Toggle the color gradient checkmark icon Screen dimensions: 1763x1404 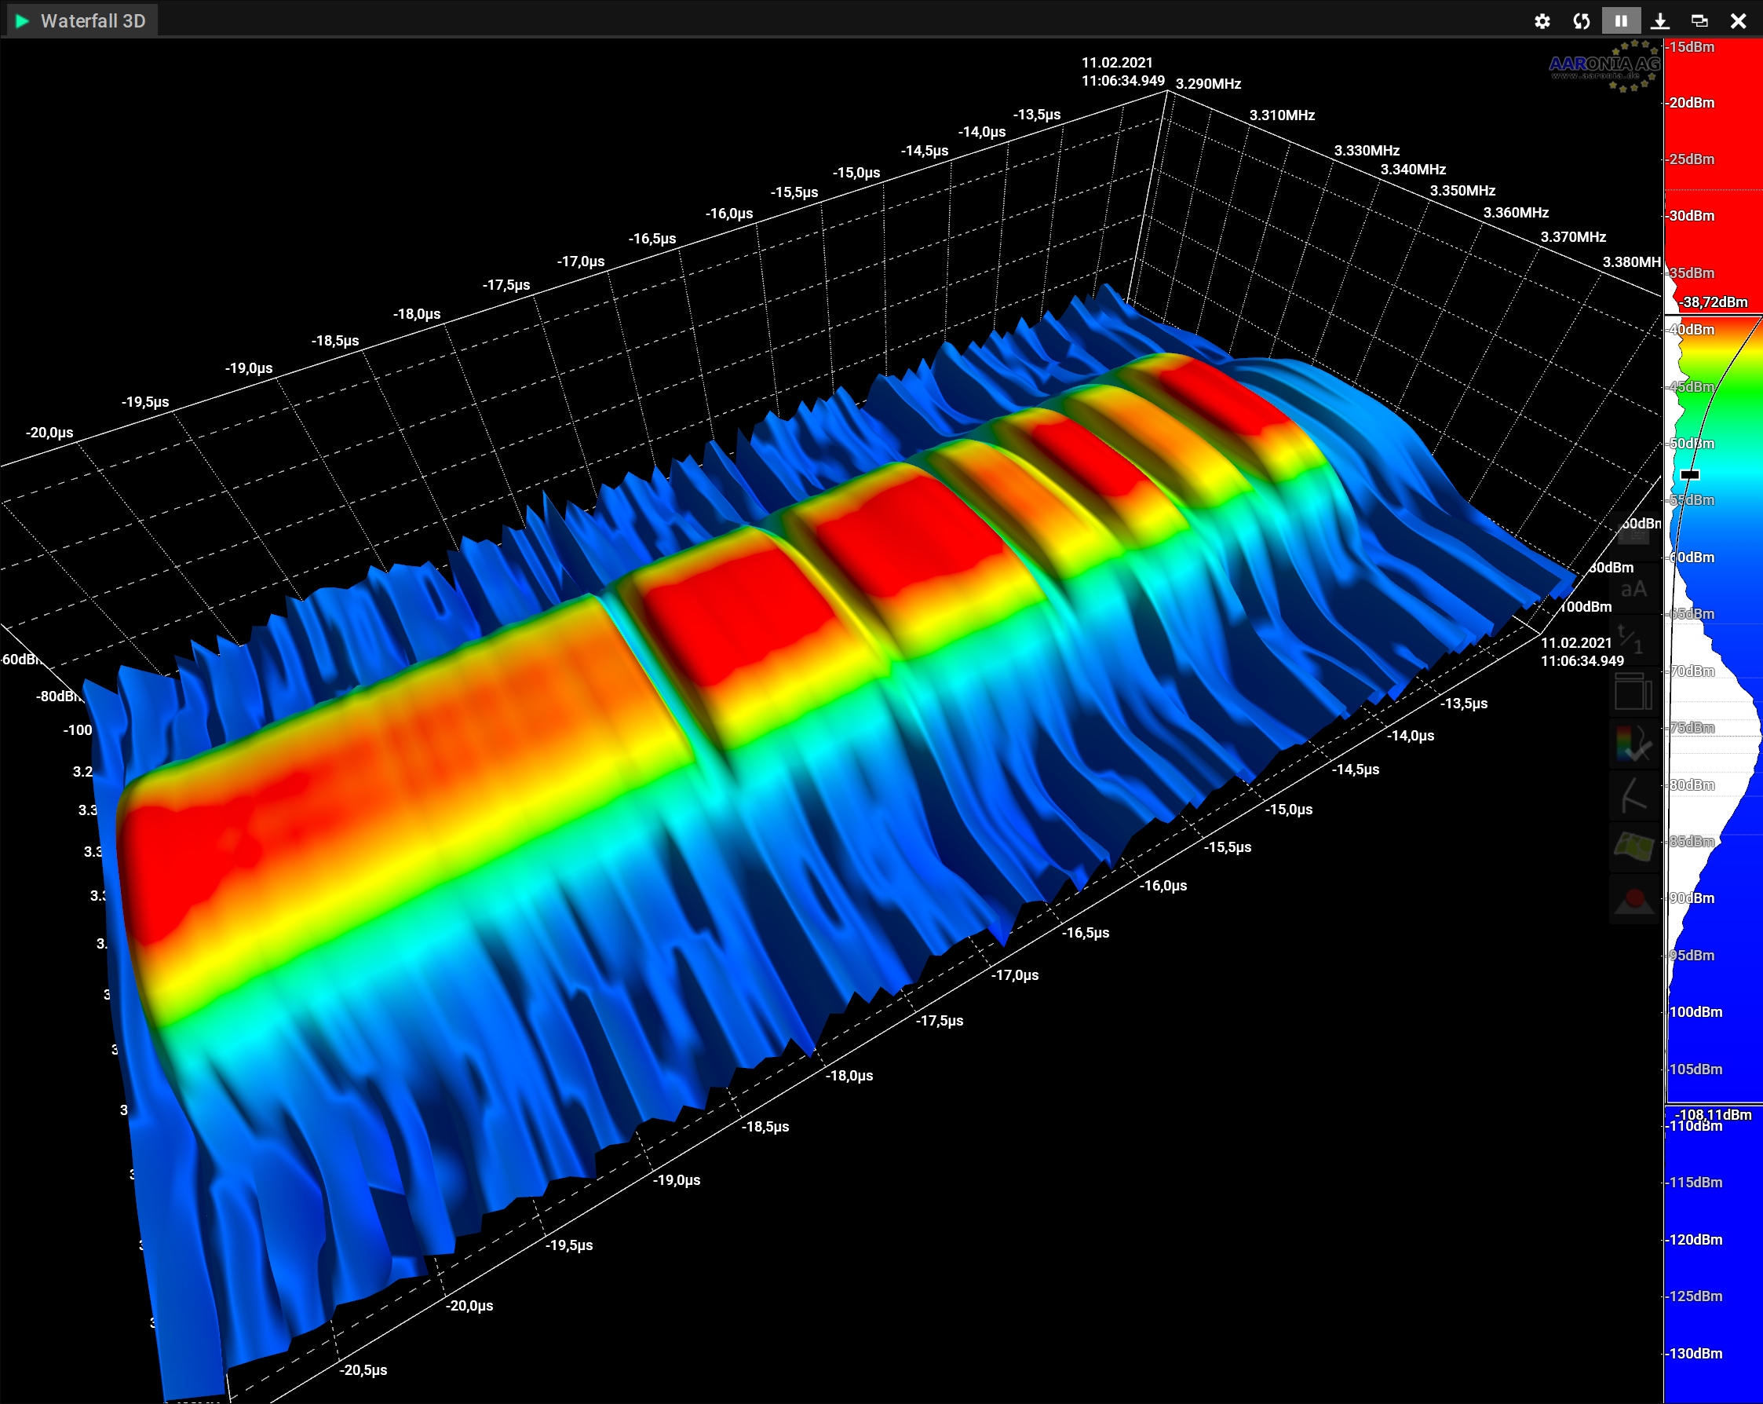1633,744
